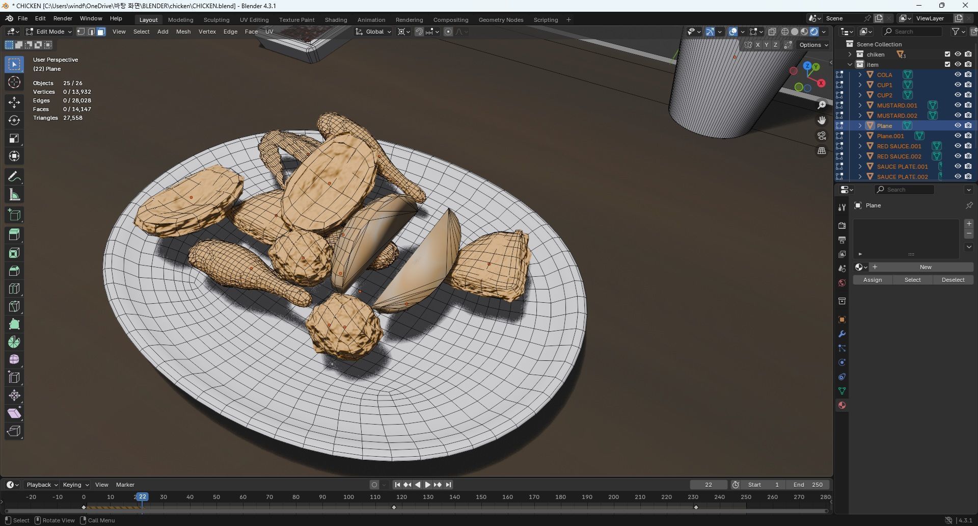978x526 pixels.
Task: Open the Face menu
Action: click(251, 32)
